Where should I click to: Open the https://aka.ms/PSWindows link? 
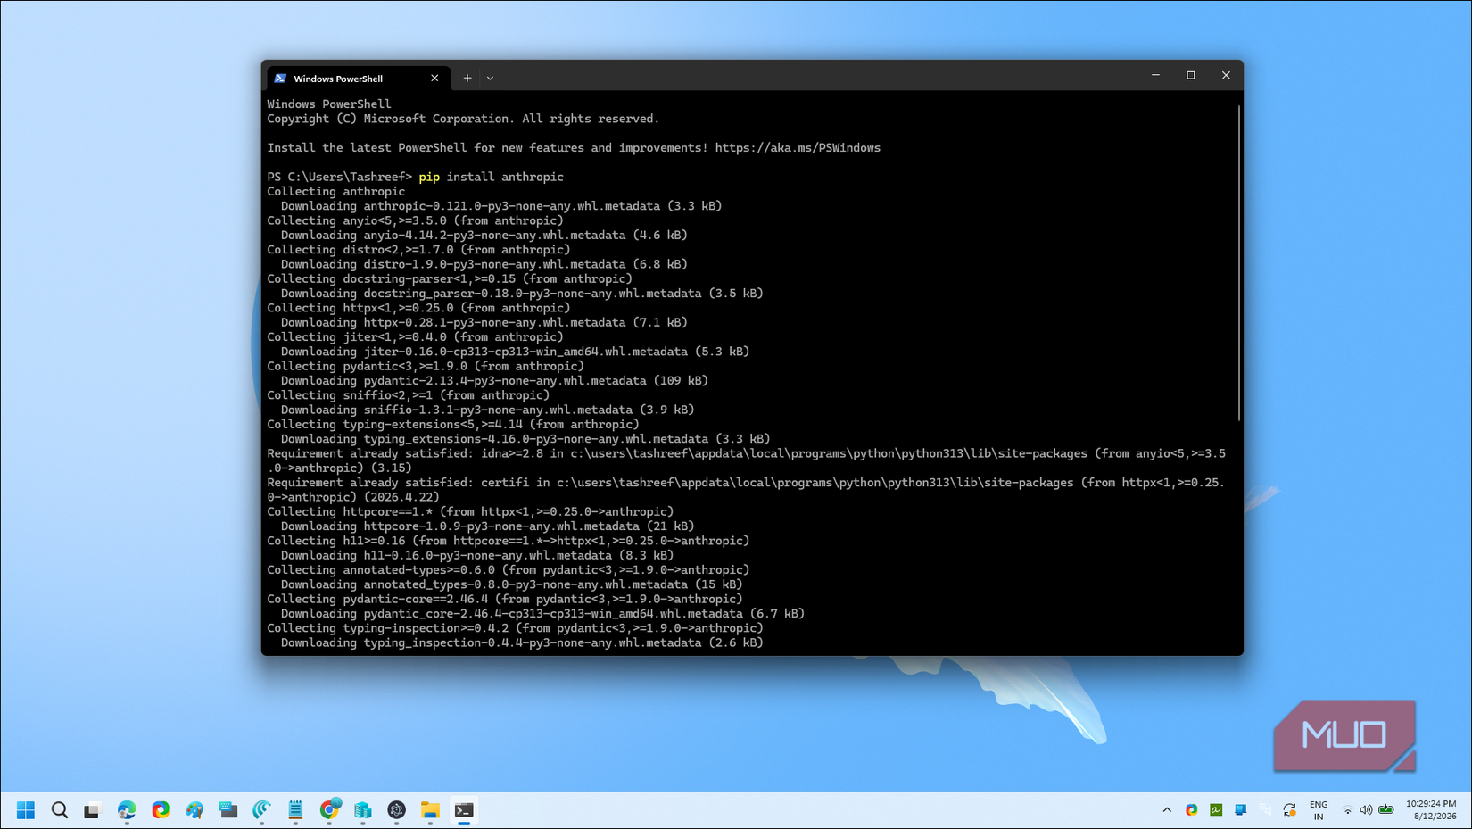798,148
